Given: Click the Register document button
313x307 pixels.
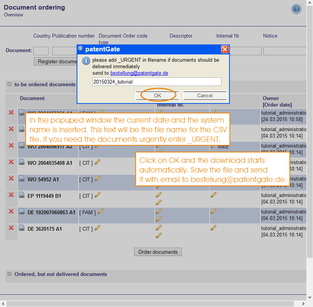Looking at the screenshot, I should [x=56, y=61].
